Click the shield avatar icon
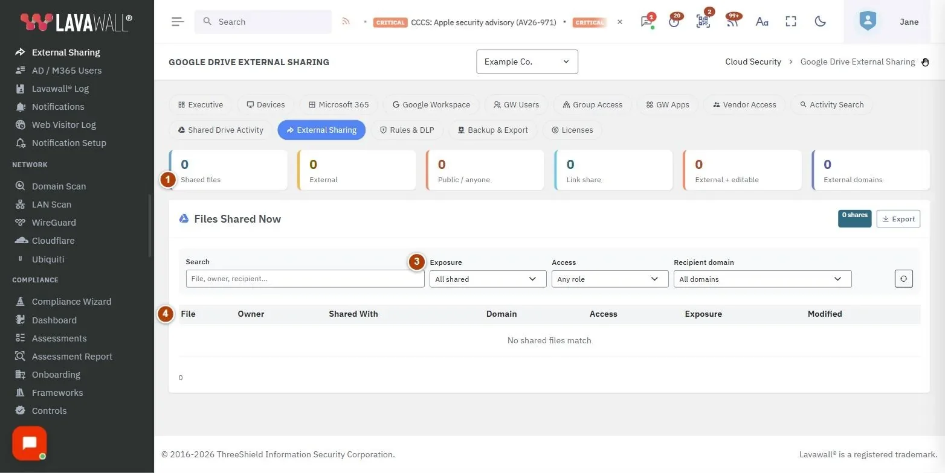 pyautogui.click(x=868, y=22)
